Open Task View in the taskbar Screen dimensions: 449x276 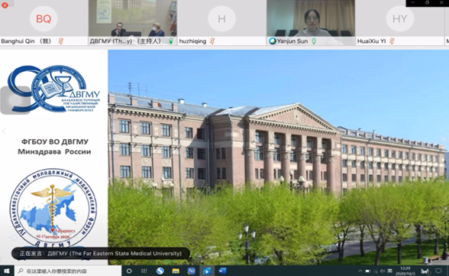pyautogui.click(x=144, y=271)
